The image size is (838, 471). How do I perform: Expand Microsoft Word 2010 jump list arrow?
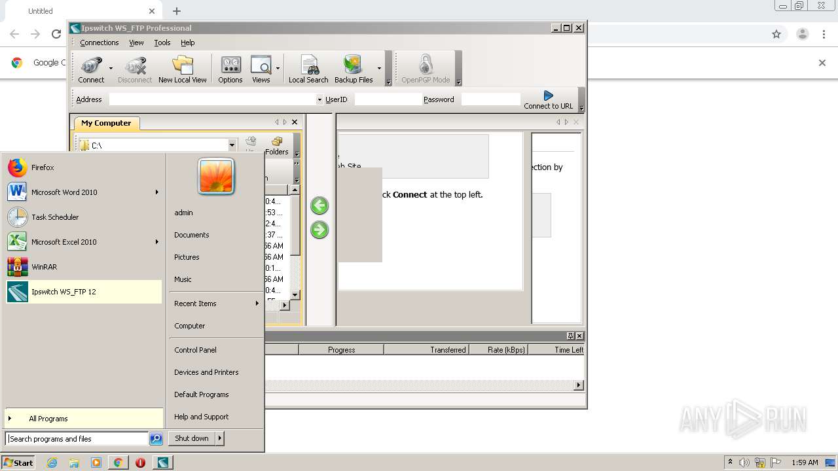click(x=157, y=192)
